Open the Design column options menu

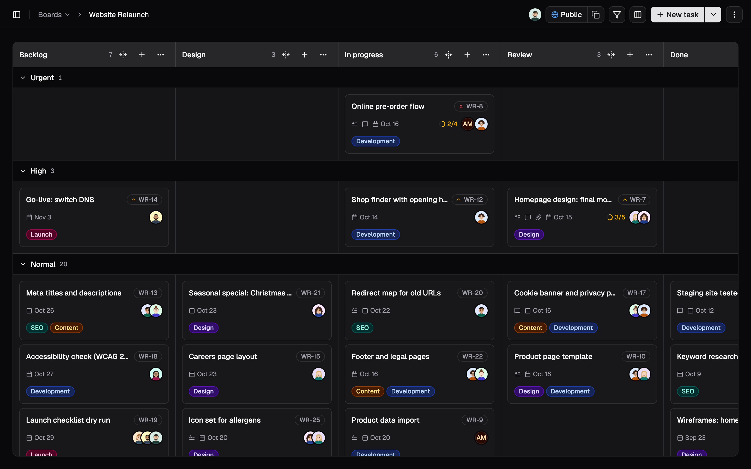point(323,55)
